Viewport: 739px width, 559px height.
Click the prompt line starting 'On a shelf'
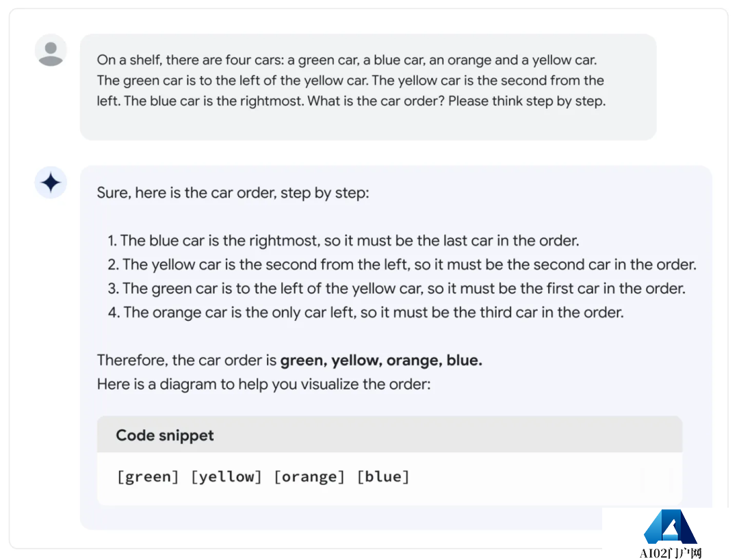(347, 60)
